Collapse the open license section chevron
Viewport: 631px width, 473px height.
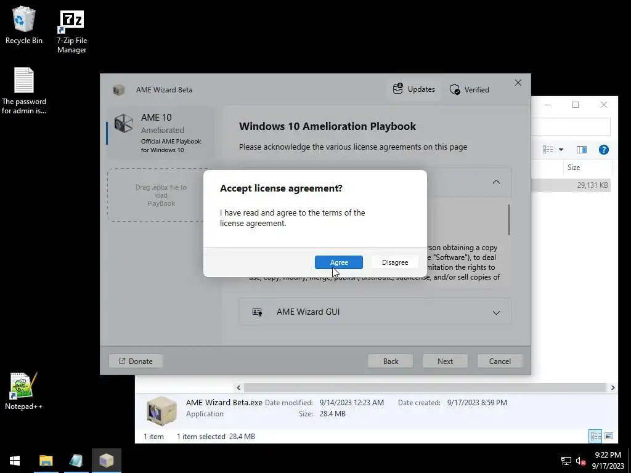pos(496,182)
